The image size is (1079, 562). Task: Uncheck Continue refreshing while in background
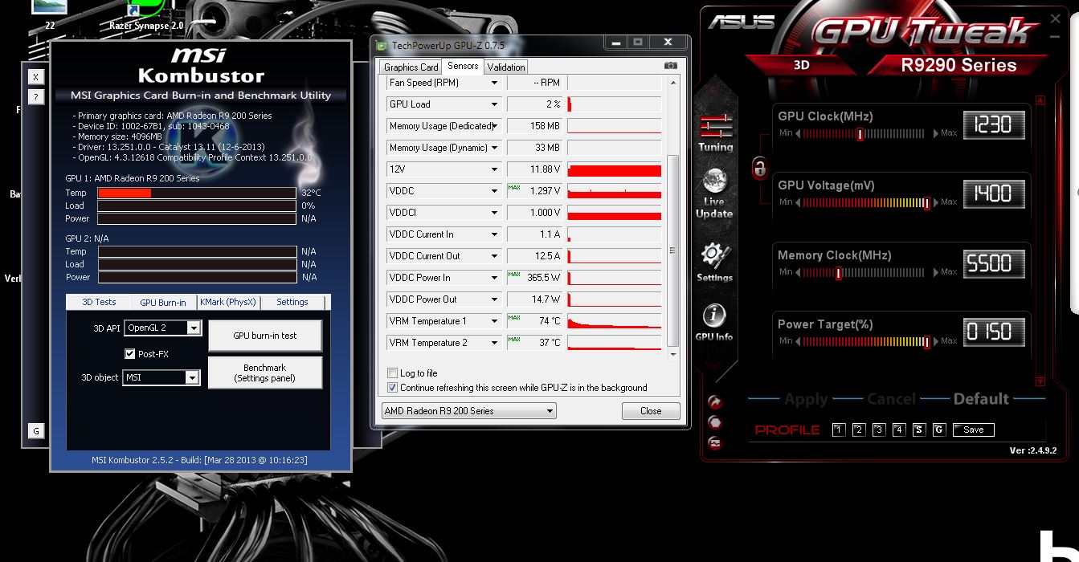click(x=392, y=387)
